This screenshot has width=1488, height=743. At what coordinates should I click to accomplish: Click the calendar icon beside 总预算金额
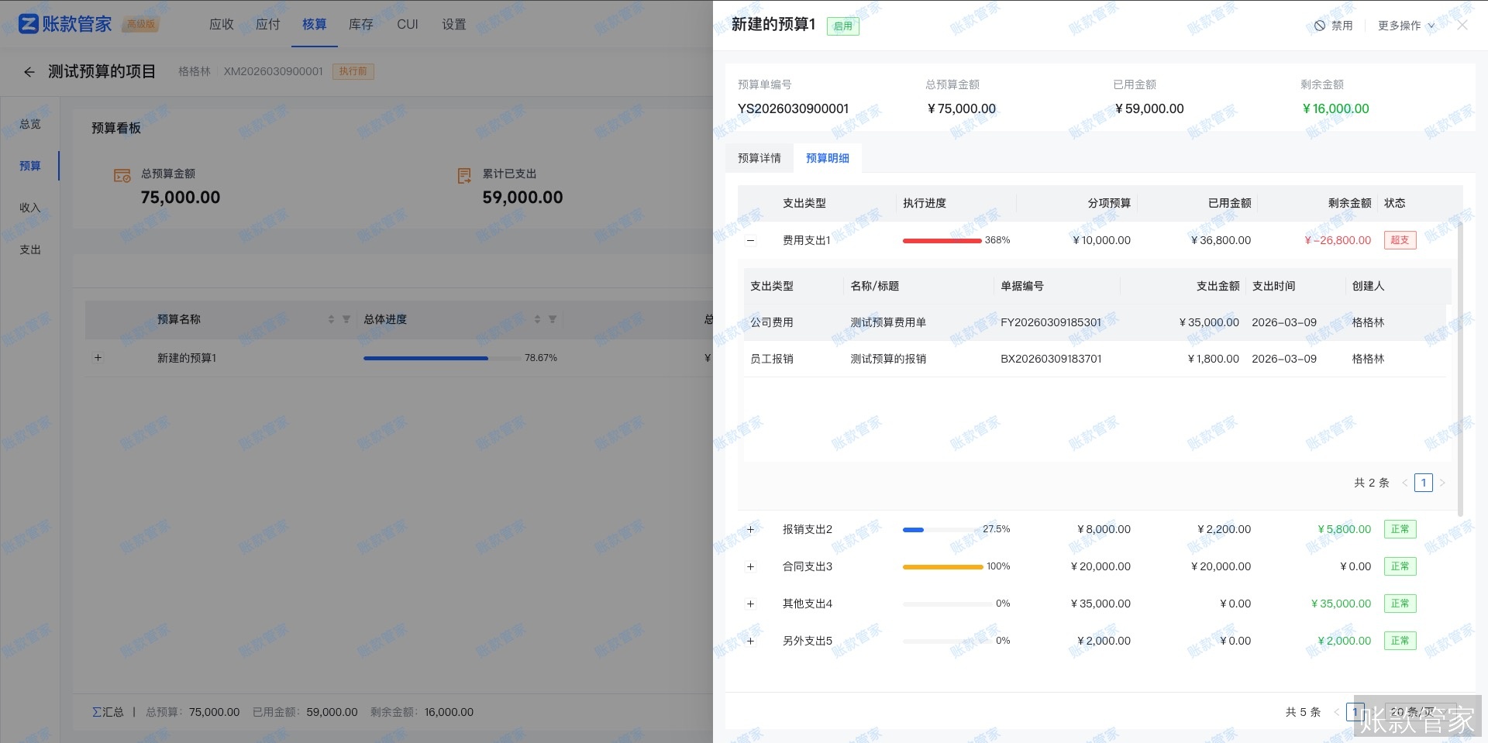click(x=121, y=175)
